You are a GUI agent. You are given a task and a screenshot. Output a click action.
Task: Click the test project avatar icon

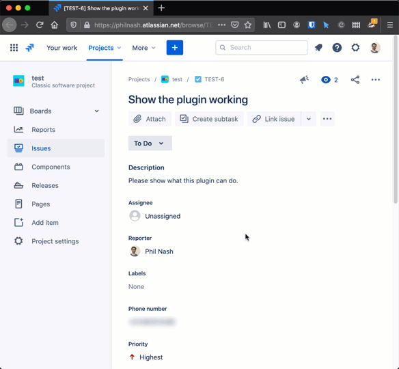point(18,81)
